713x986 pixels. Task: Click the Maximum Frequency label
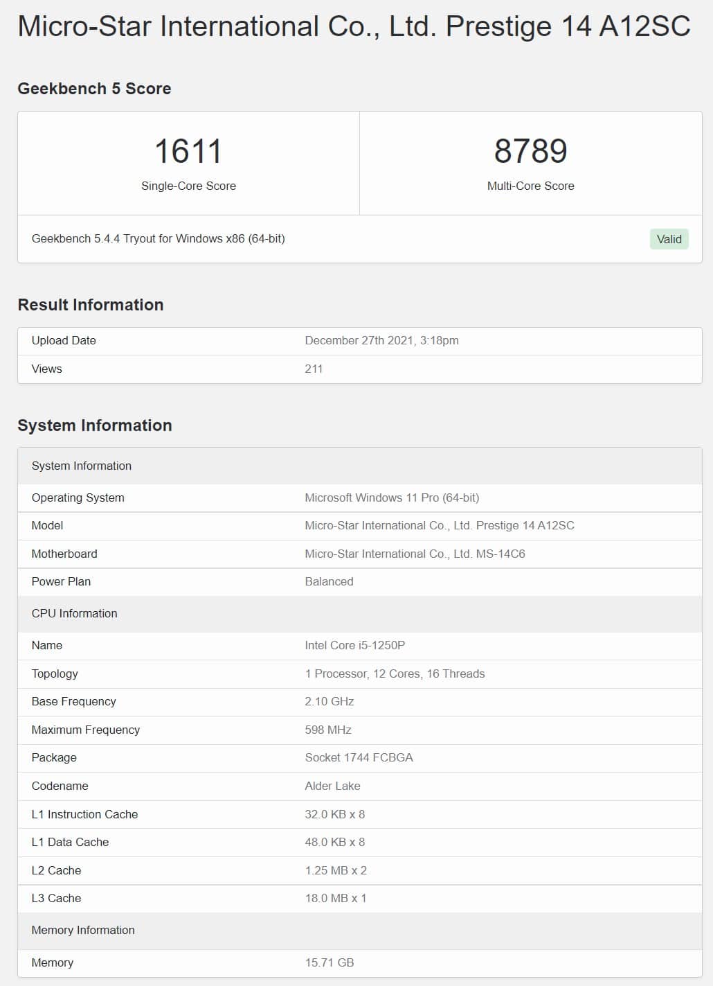(x=86, y=730)
